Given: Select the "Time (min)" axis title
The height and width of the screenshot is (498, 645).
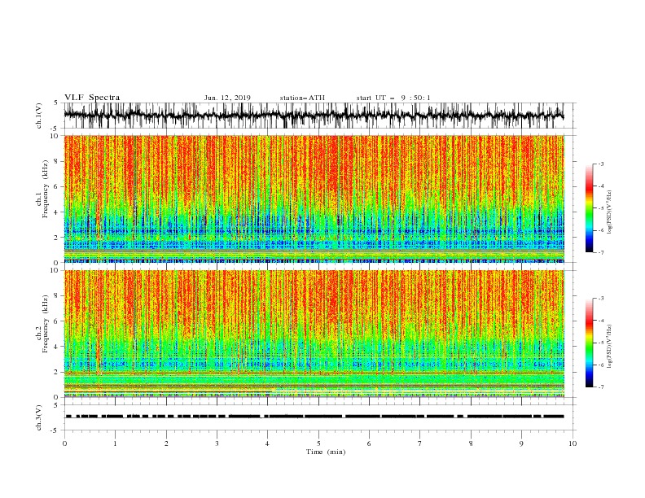Looking at the screenshot, I should pos(326,452).
